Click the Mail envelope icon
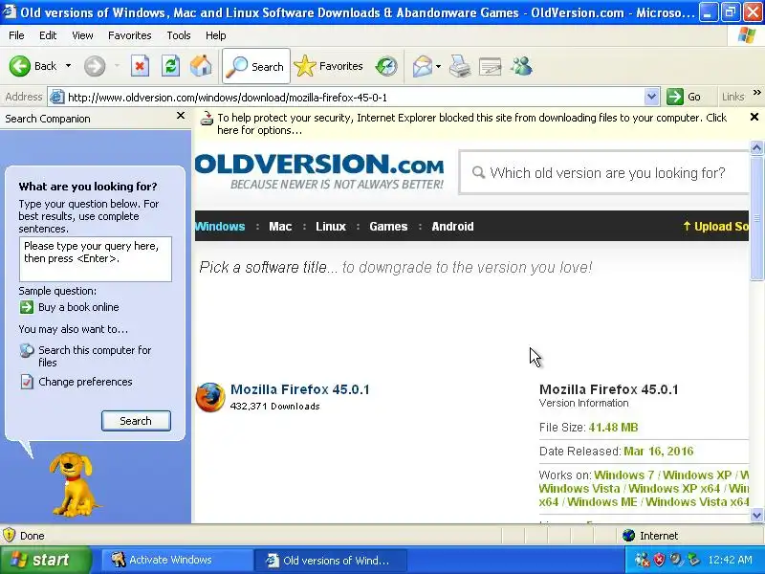 pos(422,66)
